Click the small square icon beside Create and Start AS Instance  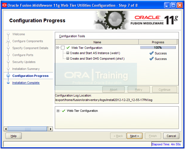tap(67, 53)
